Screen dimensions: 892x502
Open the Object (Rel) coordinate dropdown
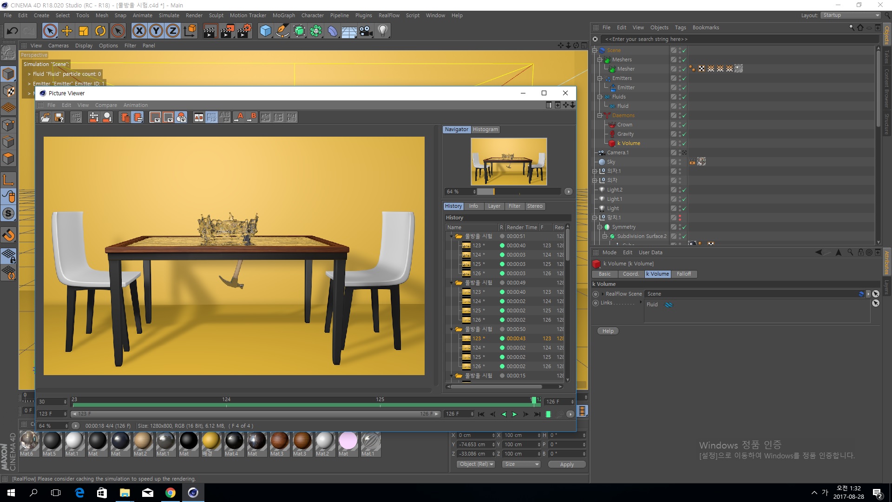pyautogui.click(x=476, y=464)
